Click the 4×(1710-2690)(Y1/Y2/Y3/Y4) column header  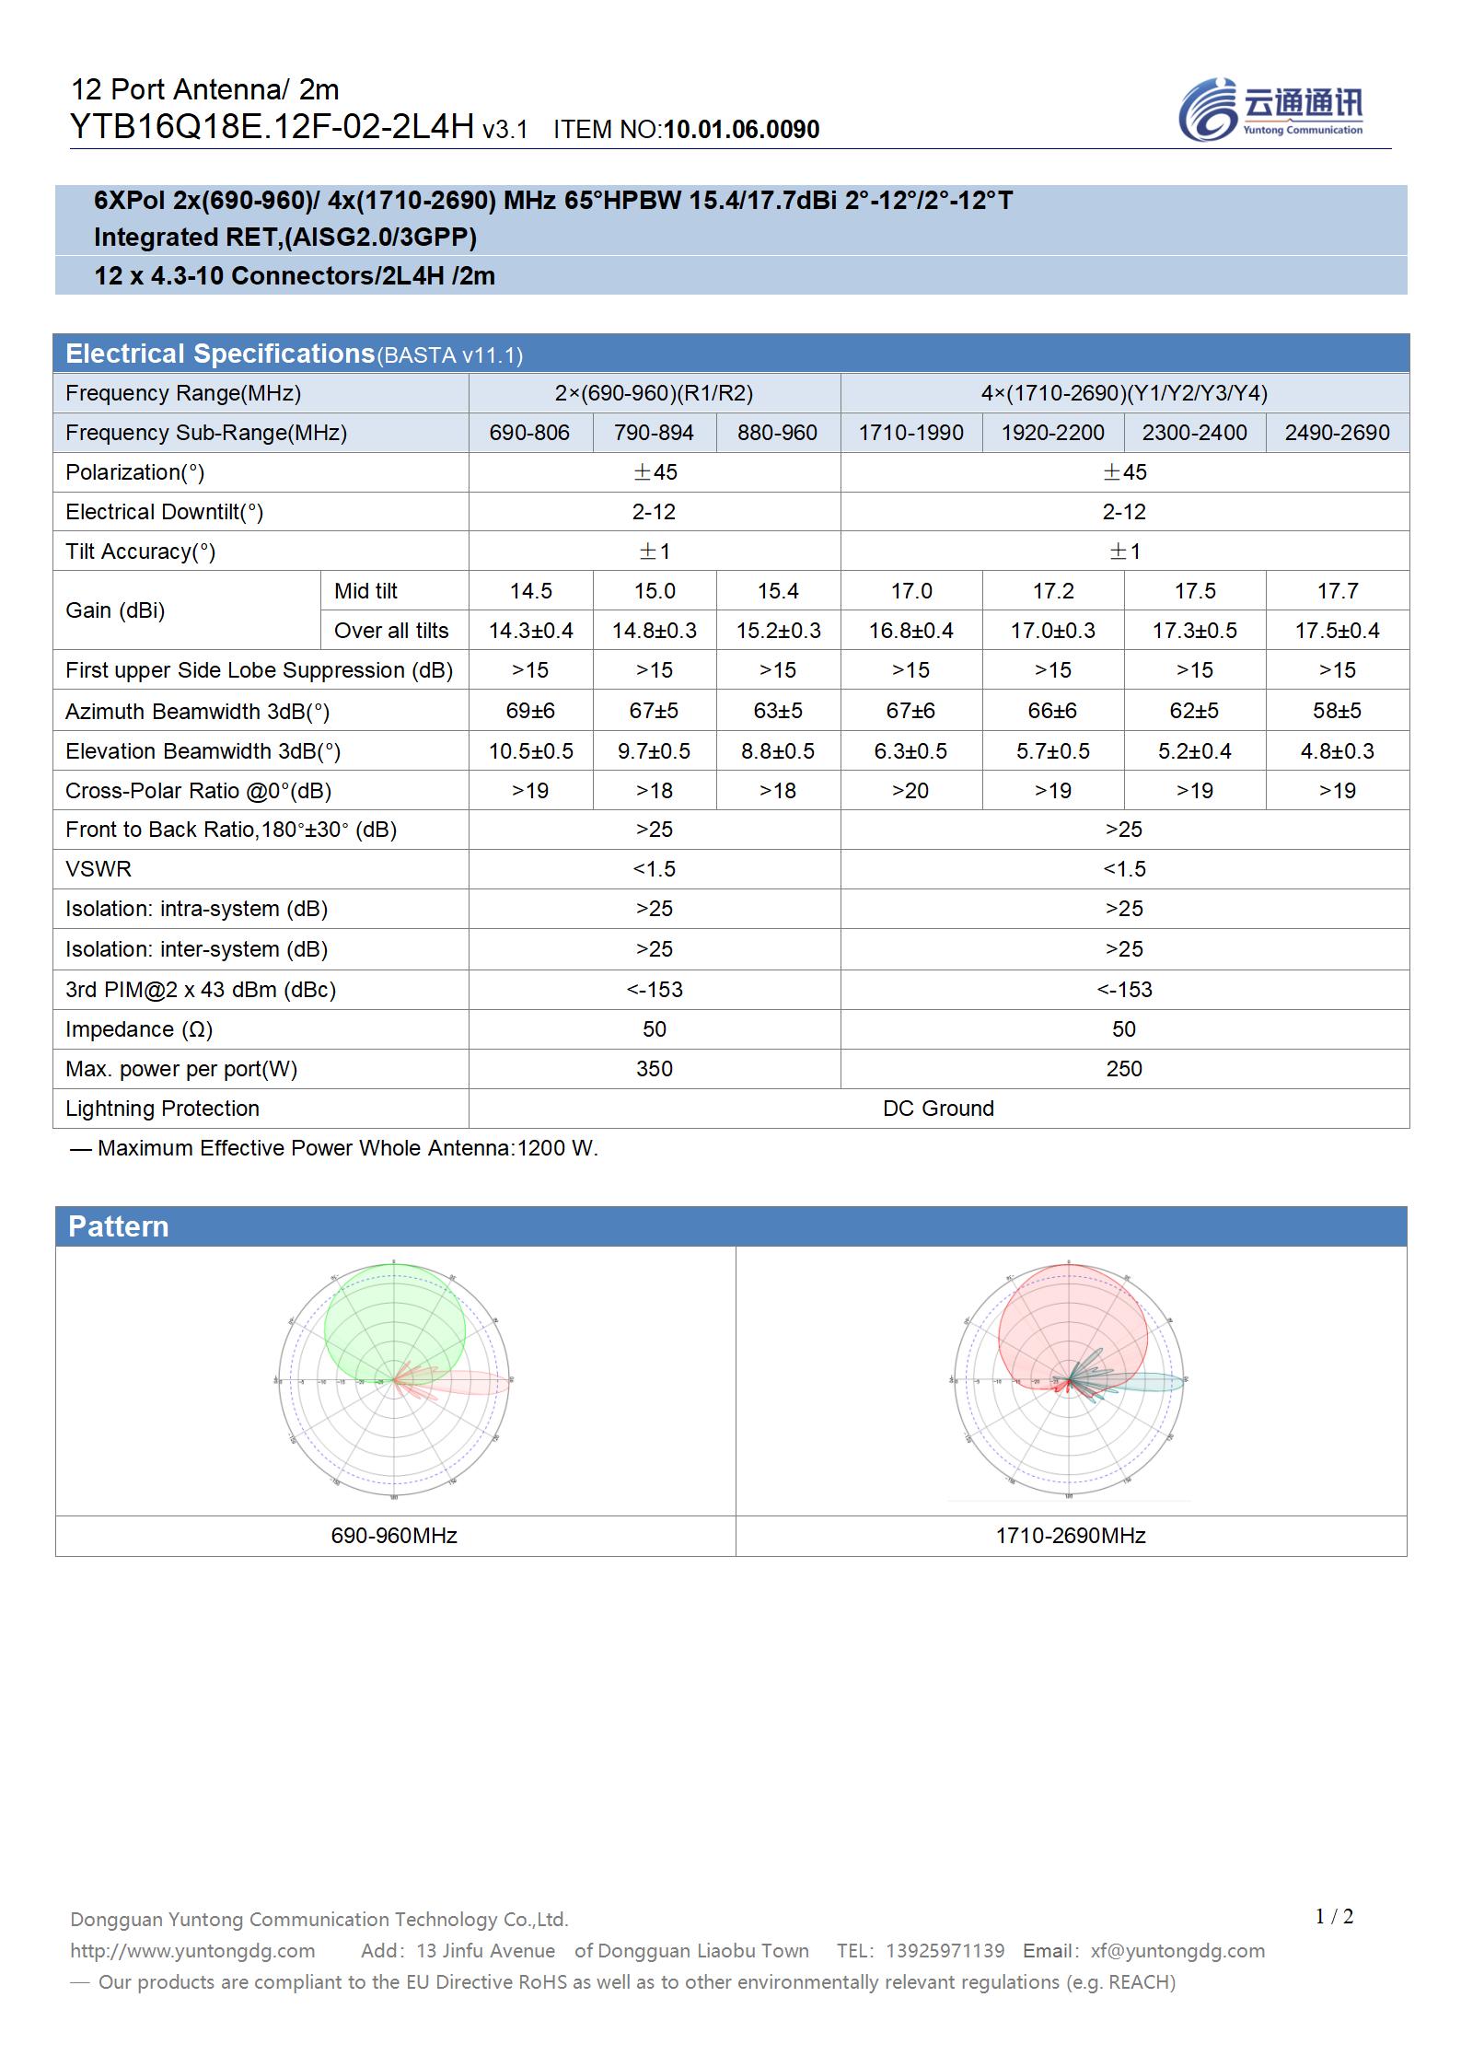(1124, 393)
